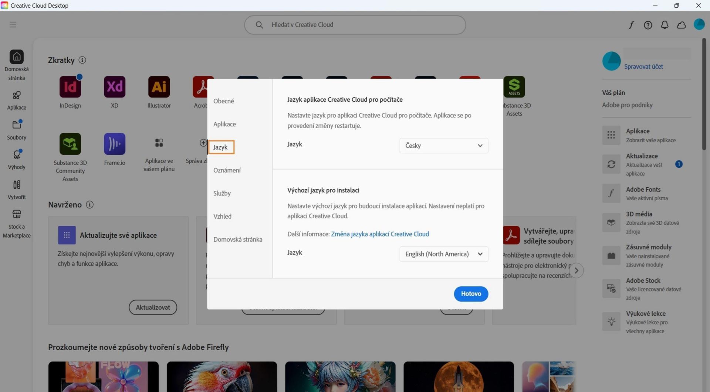Screen dimensions: 710x392
Task: Open Zásuvné moduly in right panel
Action: 646,255
